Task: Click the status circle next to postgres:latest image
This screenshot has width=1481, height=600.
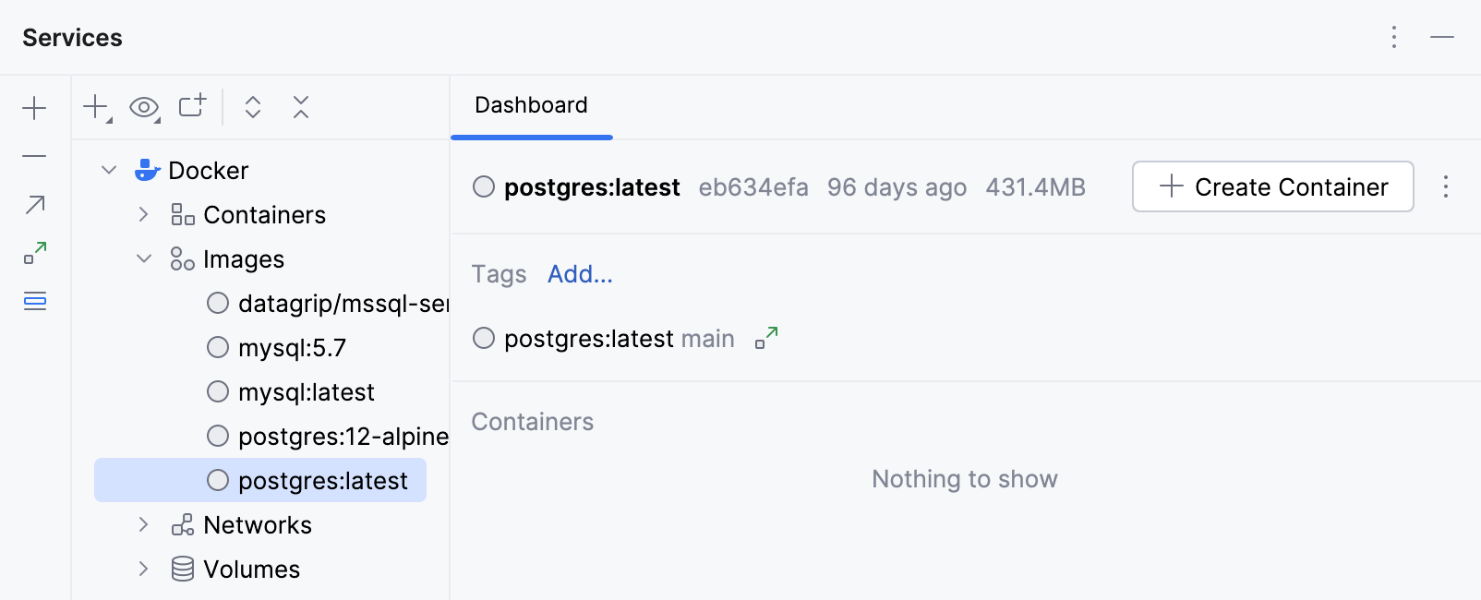Action: 217,480
